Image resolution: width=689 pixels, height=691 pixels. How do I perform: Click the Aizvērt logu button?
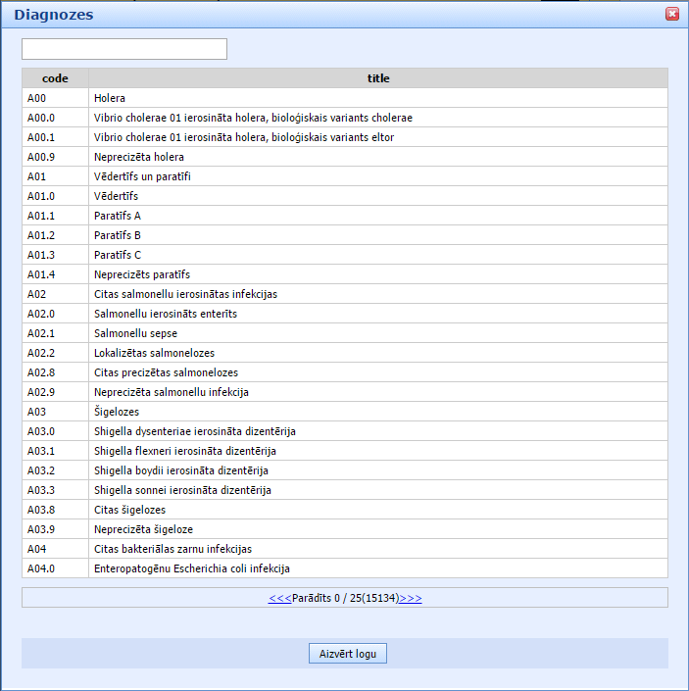(347, 653)
